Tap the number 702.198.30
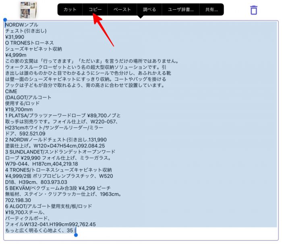 (x=18, y=200)
